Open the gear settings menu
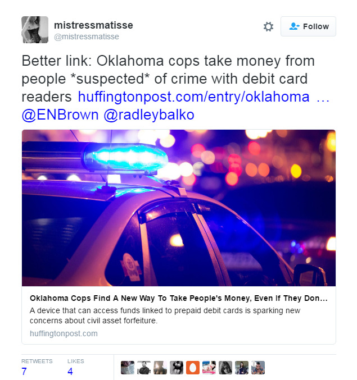Viewport: 357px width, 380px height. click(x=268, y=26)
